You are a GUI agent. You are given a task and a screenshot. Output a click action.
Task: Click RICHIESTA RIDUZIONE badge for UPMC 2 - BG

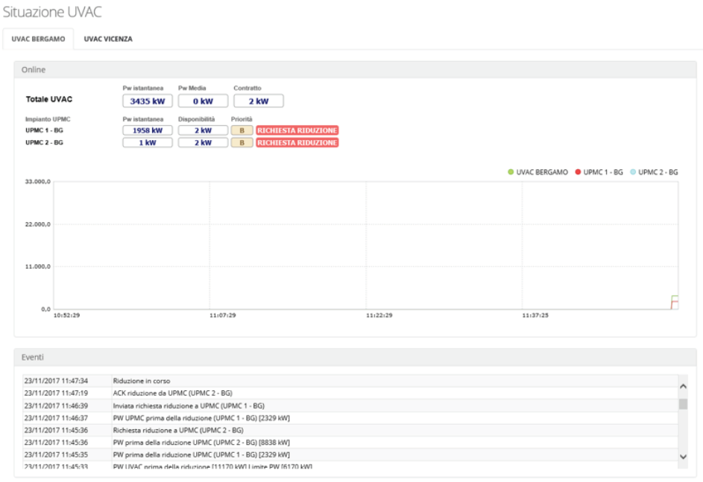pos(297,142)
